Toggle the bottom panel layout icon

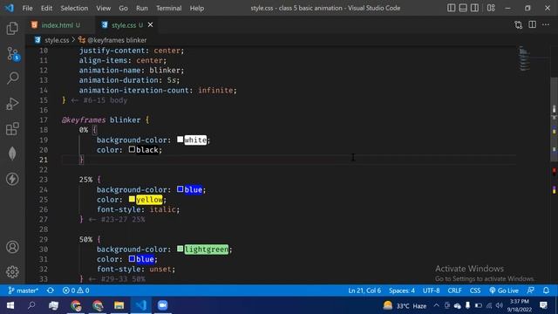click(463, 8)
